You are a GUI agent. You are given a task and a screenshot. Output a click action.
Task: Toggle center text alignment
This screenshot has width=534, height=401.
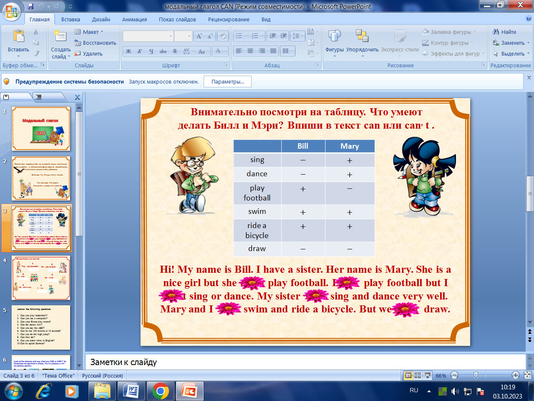(x=250, y=51)
